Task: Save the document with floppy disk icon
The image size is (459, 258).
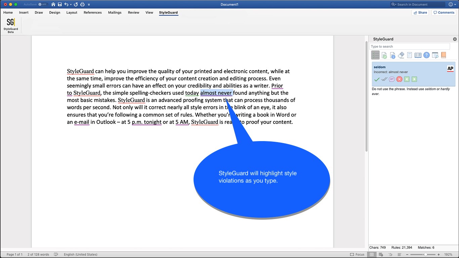Action: 59,4
